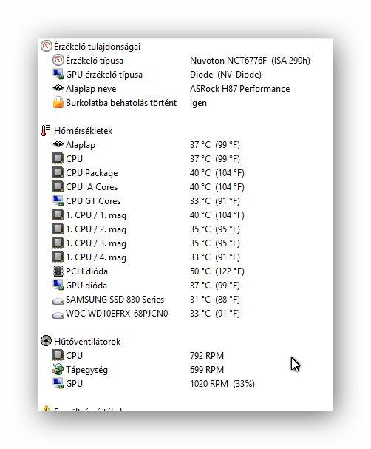
Task: Click the Érzékelő tulajdonságai gauge icon
Action: 46,46
